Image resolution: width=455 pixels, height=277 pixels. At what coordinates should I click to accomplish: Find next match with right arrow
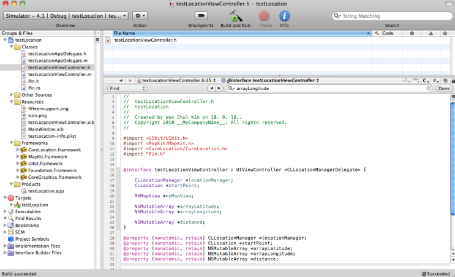(219, 88)
